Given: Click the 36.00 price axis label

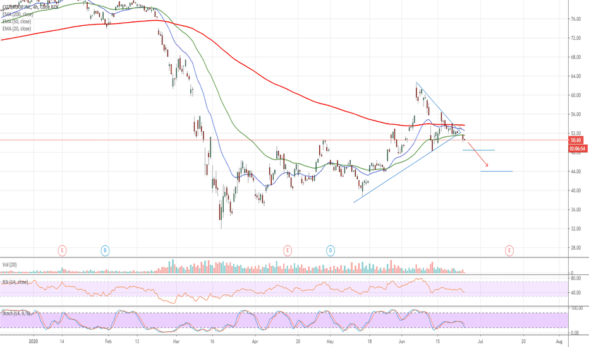Looking at the screenshot, I should 576,209.
